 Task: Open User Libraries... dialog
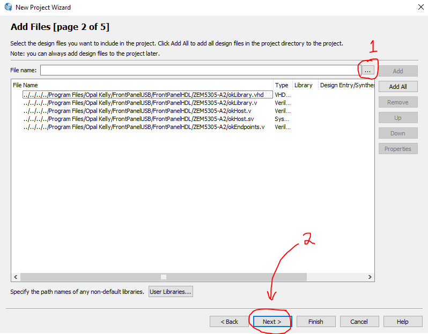tap(171, 292)
